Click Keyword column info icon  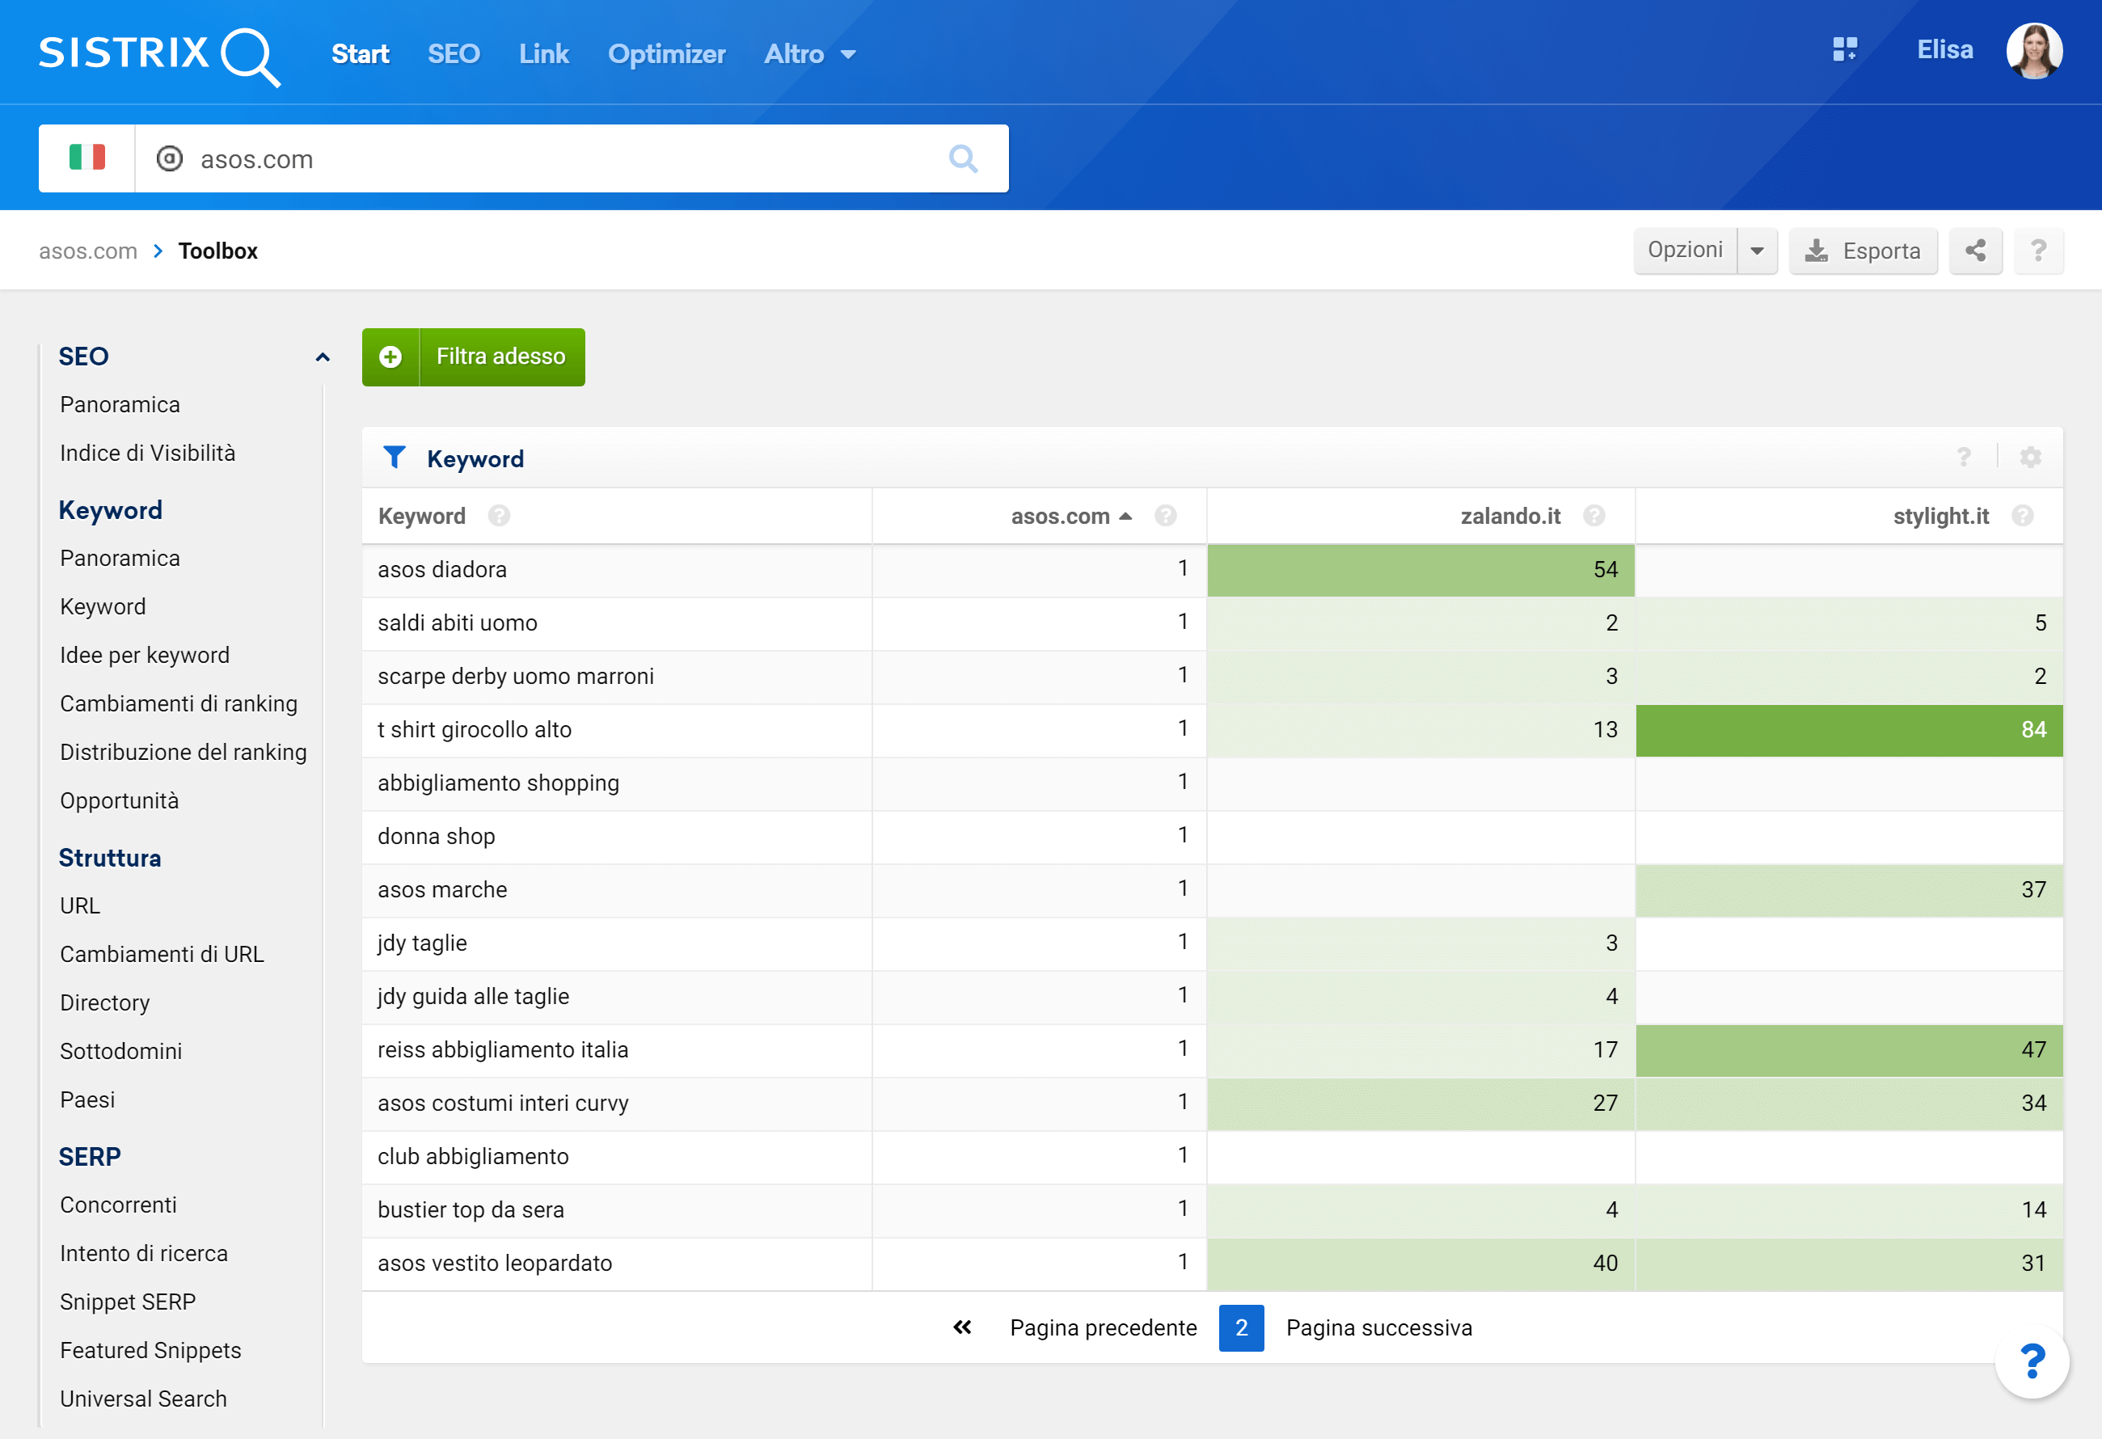tap(500, 516)
